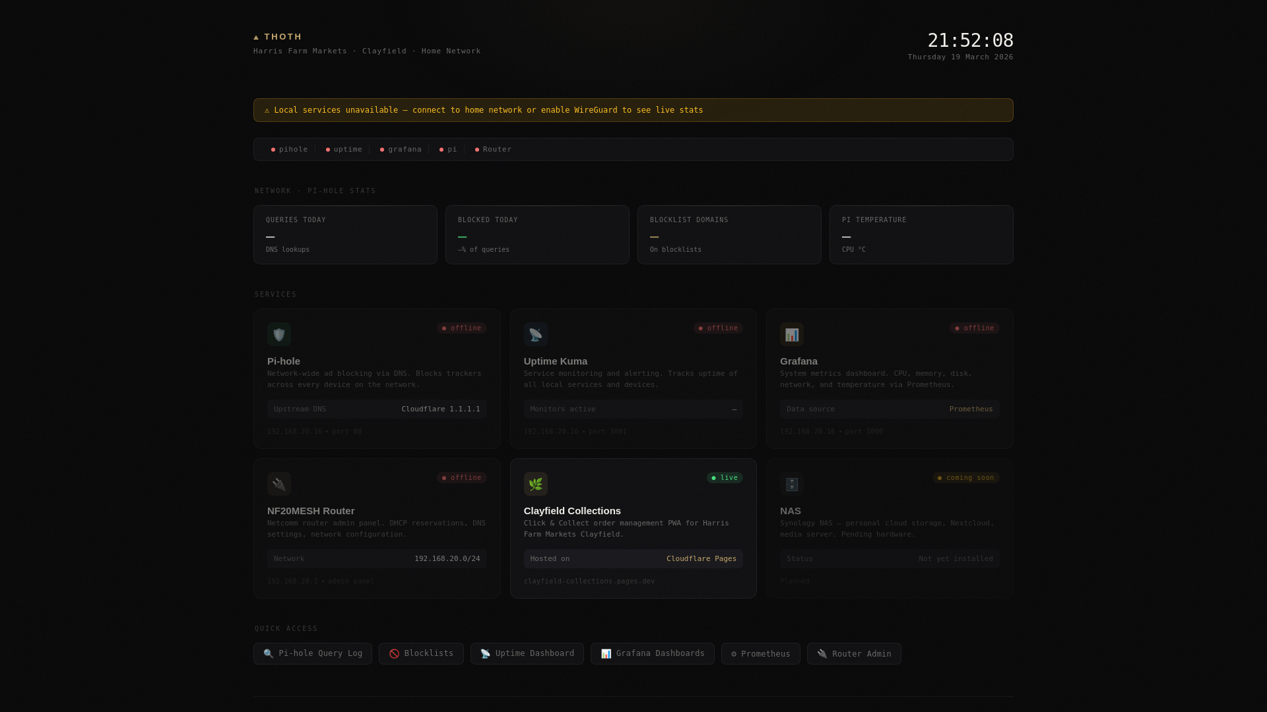
Task: Click the 21:52:08 clock display
Action: pos(971,41)
